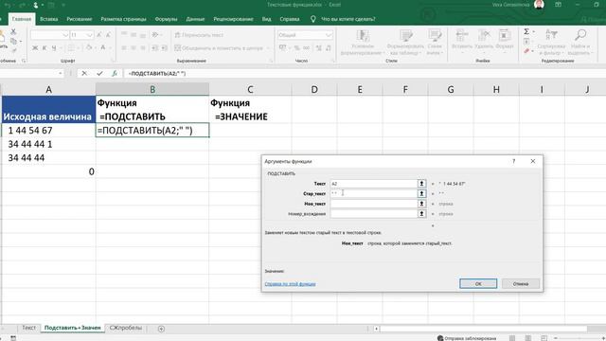Switch to the СЖпробелы sheet tab
This screenshot has width=606, height=341.
click(126, 328)
